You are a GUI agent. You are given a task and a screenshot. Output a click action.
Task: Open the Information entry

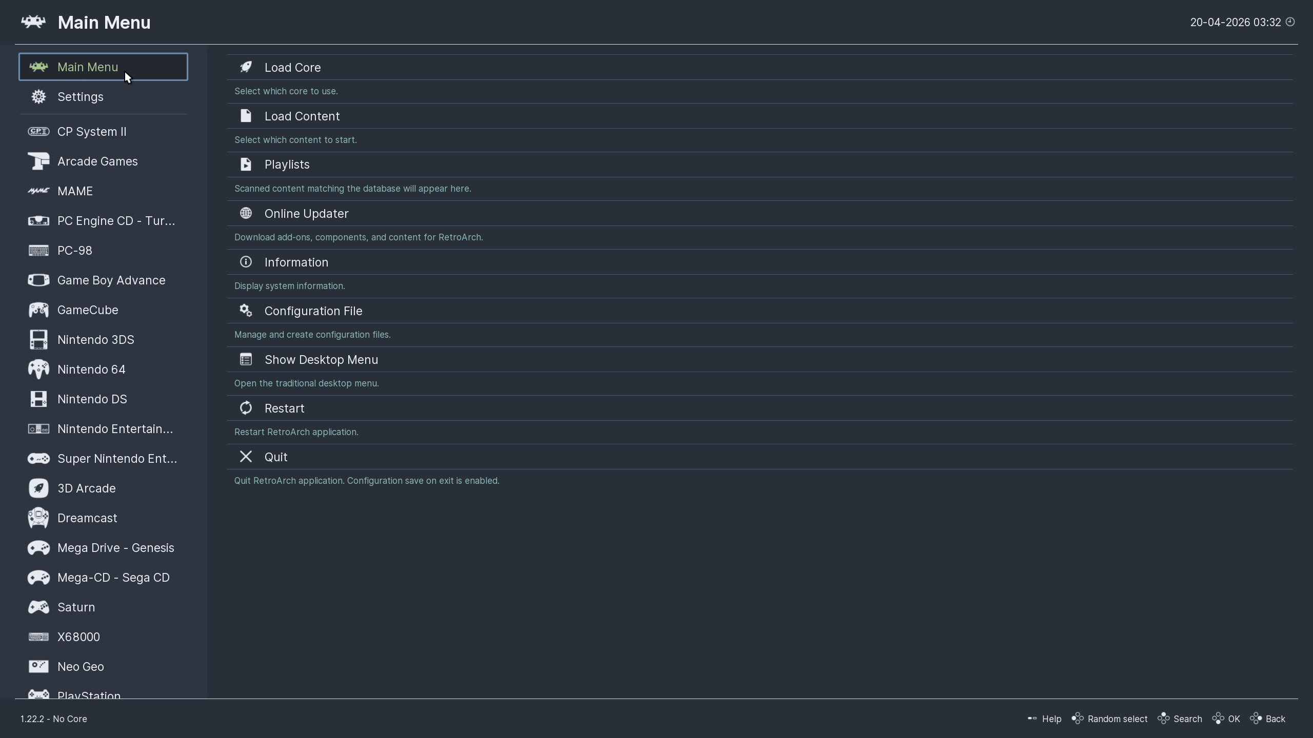click(296, 262)
